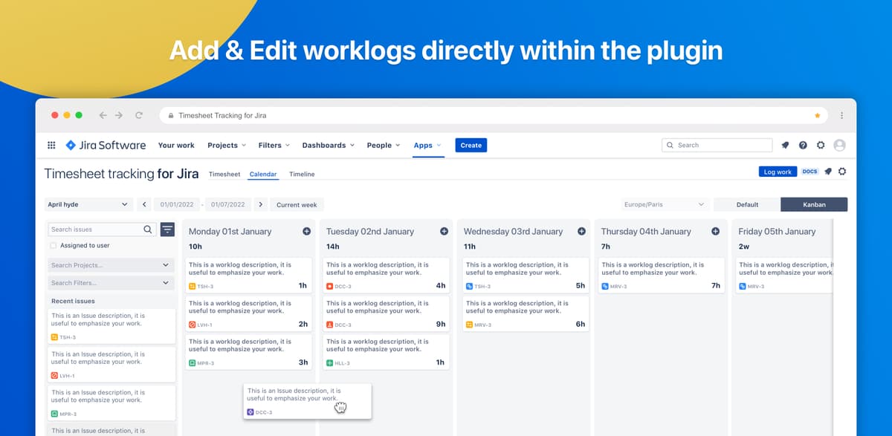Open the Jira app switcher grid icon
The height and width of the screenshot is (436, 892).
(51, 146)
